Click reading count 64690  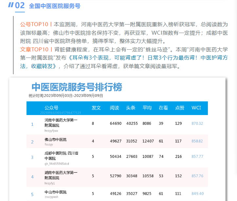click(116, 124)
